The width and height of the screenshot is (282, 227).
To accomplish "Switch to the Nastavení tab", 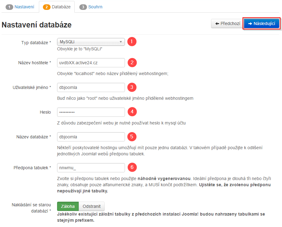I will tap(20, 7).
